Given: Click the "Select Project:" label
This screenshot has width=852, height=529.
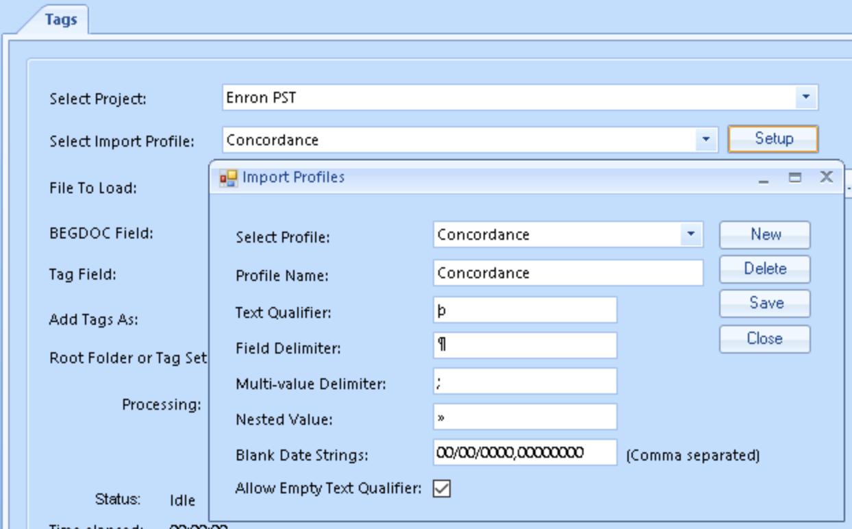Looking at the screenshot, I should 98,99.
